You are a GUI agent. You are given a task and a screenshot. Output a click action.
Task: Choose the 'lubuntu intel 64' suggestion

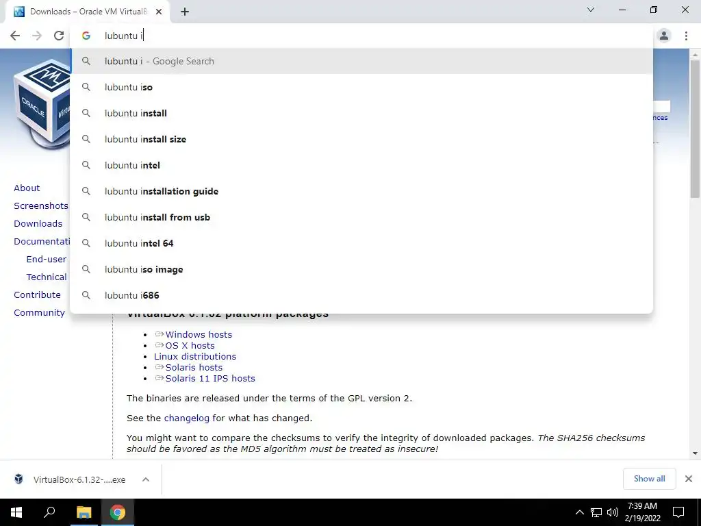click(x=361, y=243)
